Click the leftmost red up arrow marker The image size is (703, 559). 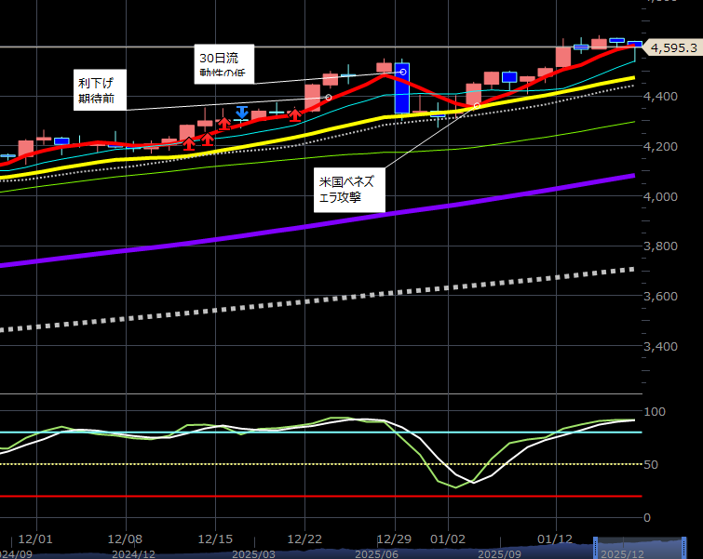[x=189, y=142]
